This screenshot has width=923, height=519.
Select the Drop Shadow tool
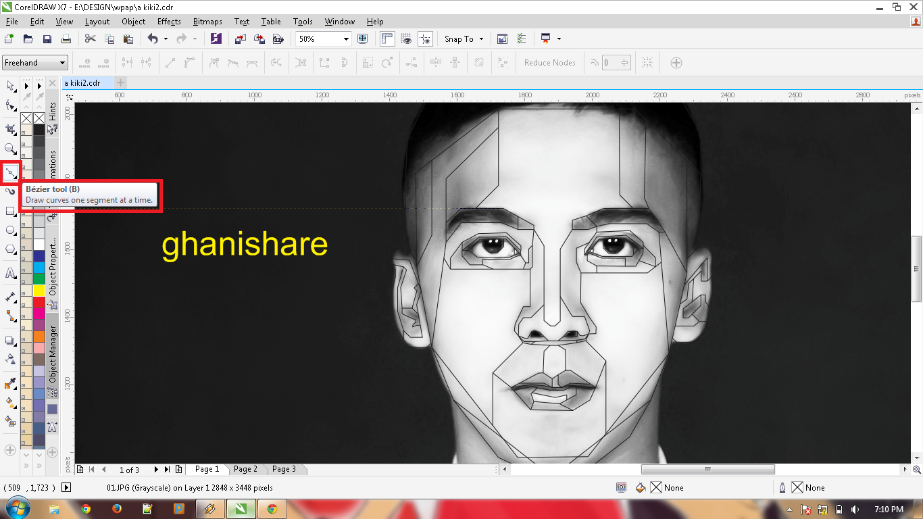(10, 341)
